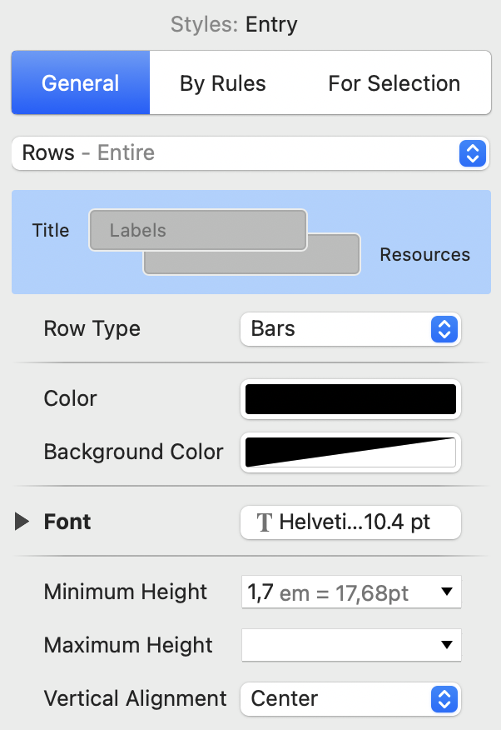The height and width of the screenshot is (730, 501).
Task: Switch to the By Rules tab
Action: [x=223, y=82]
